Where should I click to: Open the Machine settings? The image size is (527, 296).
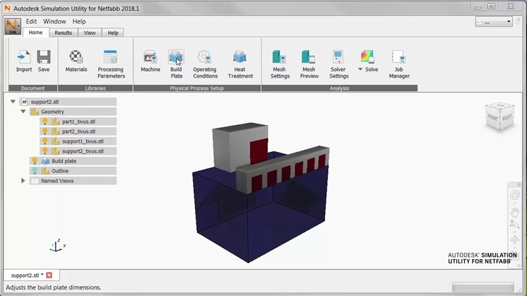(x=150, y=61)
